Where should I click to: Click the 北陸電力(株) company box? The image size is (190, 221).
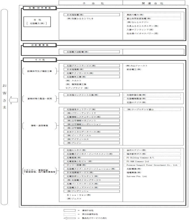pyautogui.click(x=37, y=22)
